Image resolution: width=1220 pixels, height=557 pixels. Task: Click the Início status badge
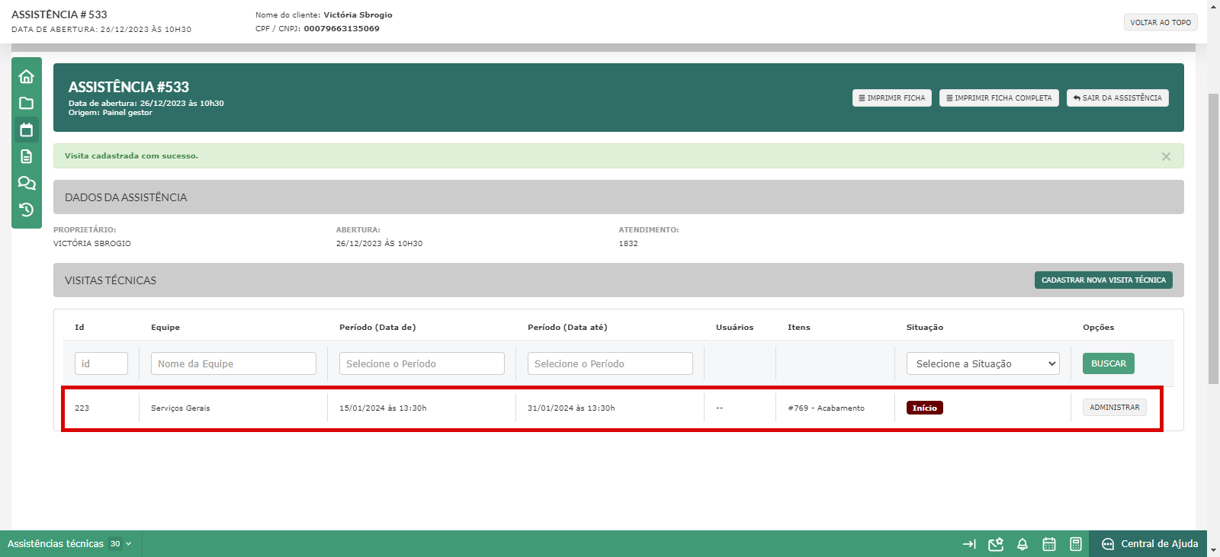[x=925, y=408]
